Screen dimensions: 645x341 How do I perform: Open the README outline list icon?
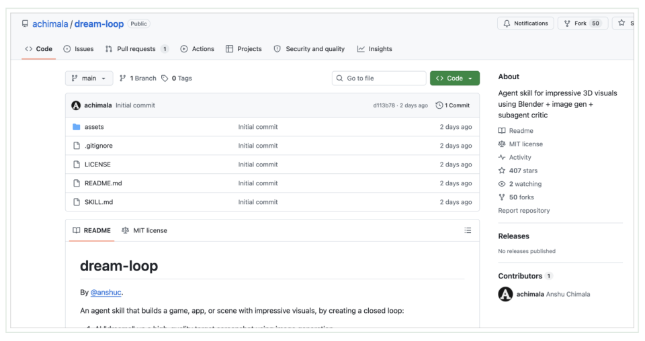click(468, 230)
